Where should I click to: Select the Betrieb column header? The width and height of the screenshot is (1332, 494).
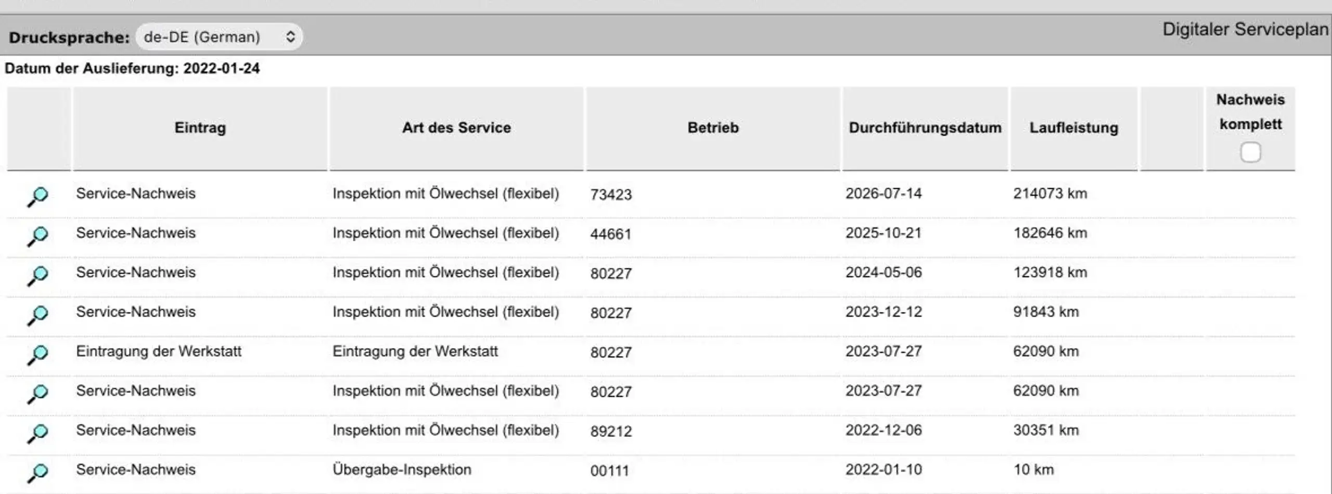(x=713, y=128)
